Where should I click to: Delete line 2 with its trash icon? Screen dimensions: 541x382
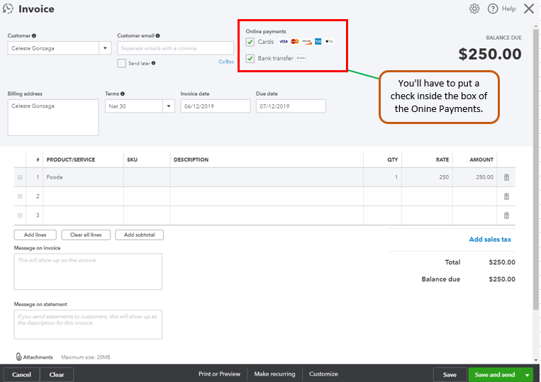point(506,196)
